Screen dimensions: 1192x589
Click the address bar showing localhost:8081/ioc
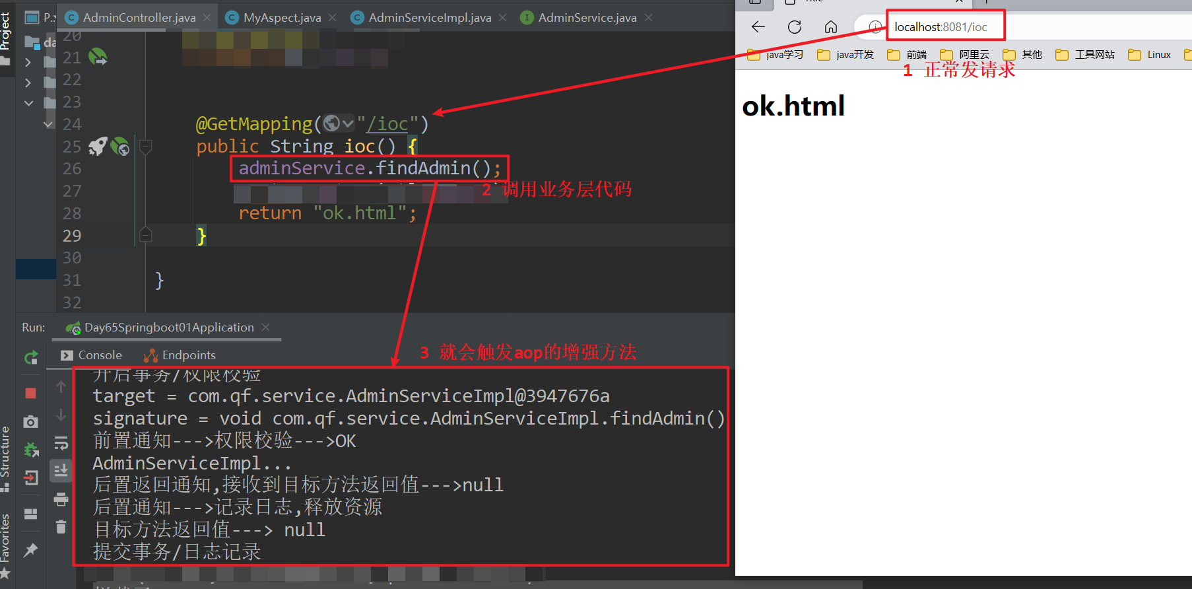pos(941,27)
